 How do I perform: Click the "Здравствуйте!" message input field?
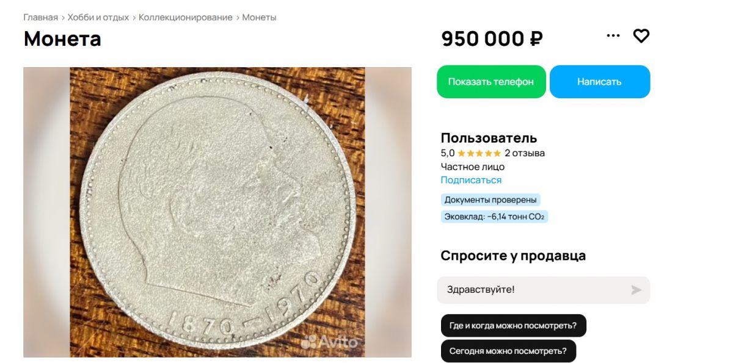point(531,290)
